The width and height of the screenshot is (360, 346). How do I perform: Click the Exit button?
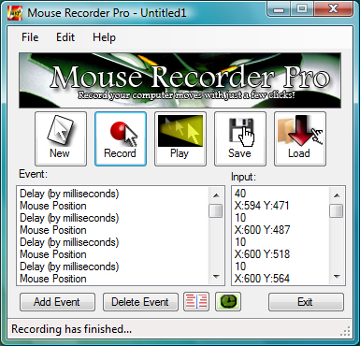point(306,302)
